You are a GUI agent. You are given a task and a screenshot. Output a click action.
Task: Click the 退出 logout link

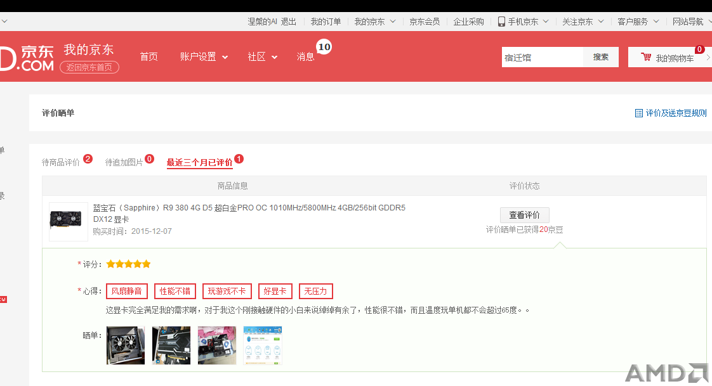[288, 22]
